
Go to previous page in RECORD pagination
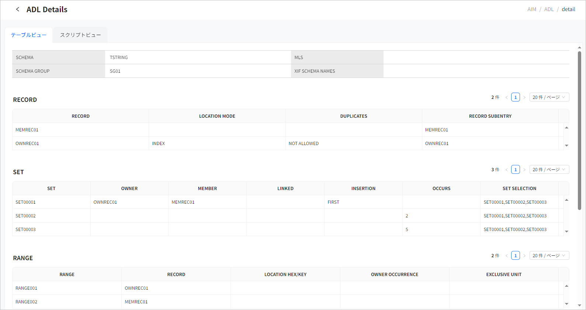point(506,97)
